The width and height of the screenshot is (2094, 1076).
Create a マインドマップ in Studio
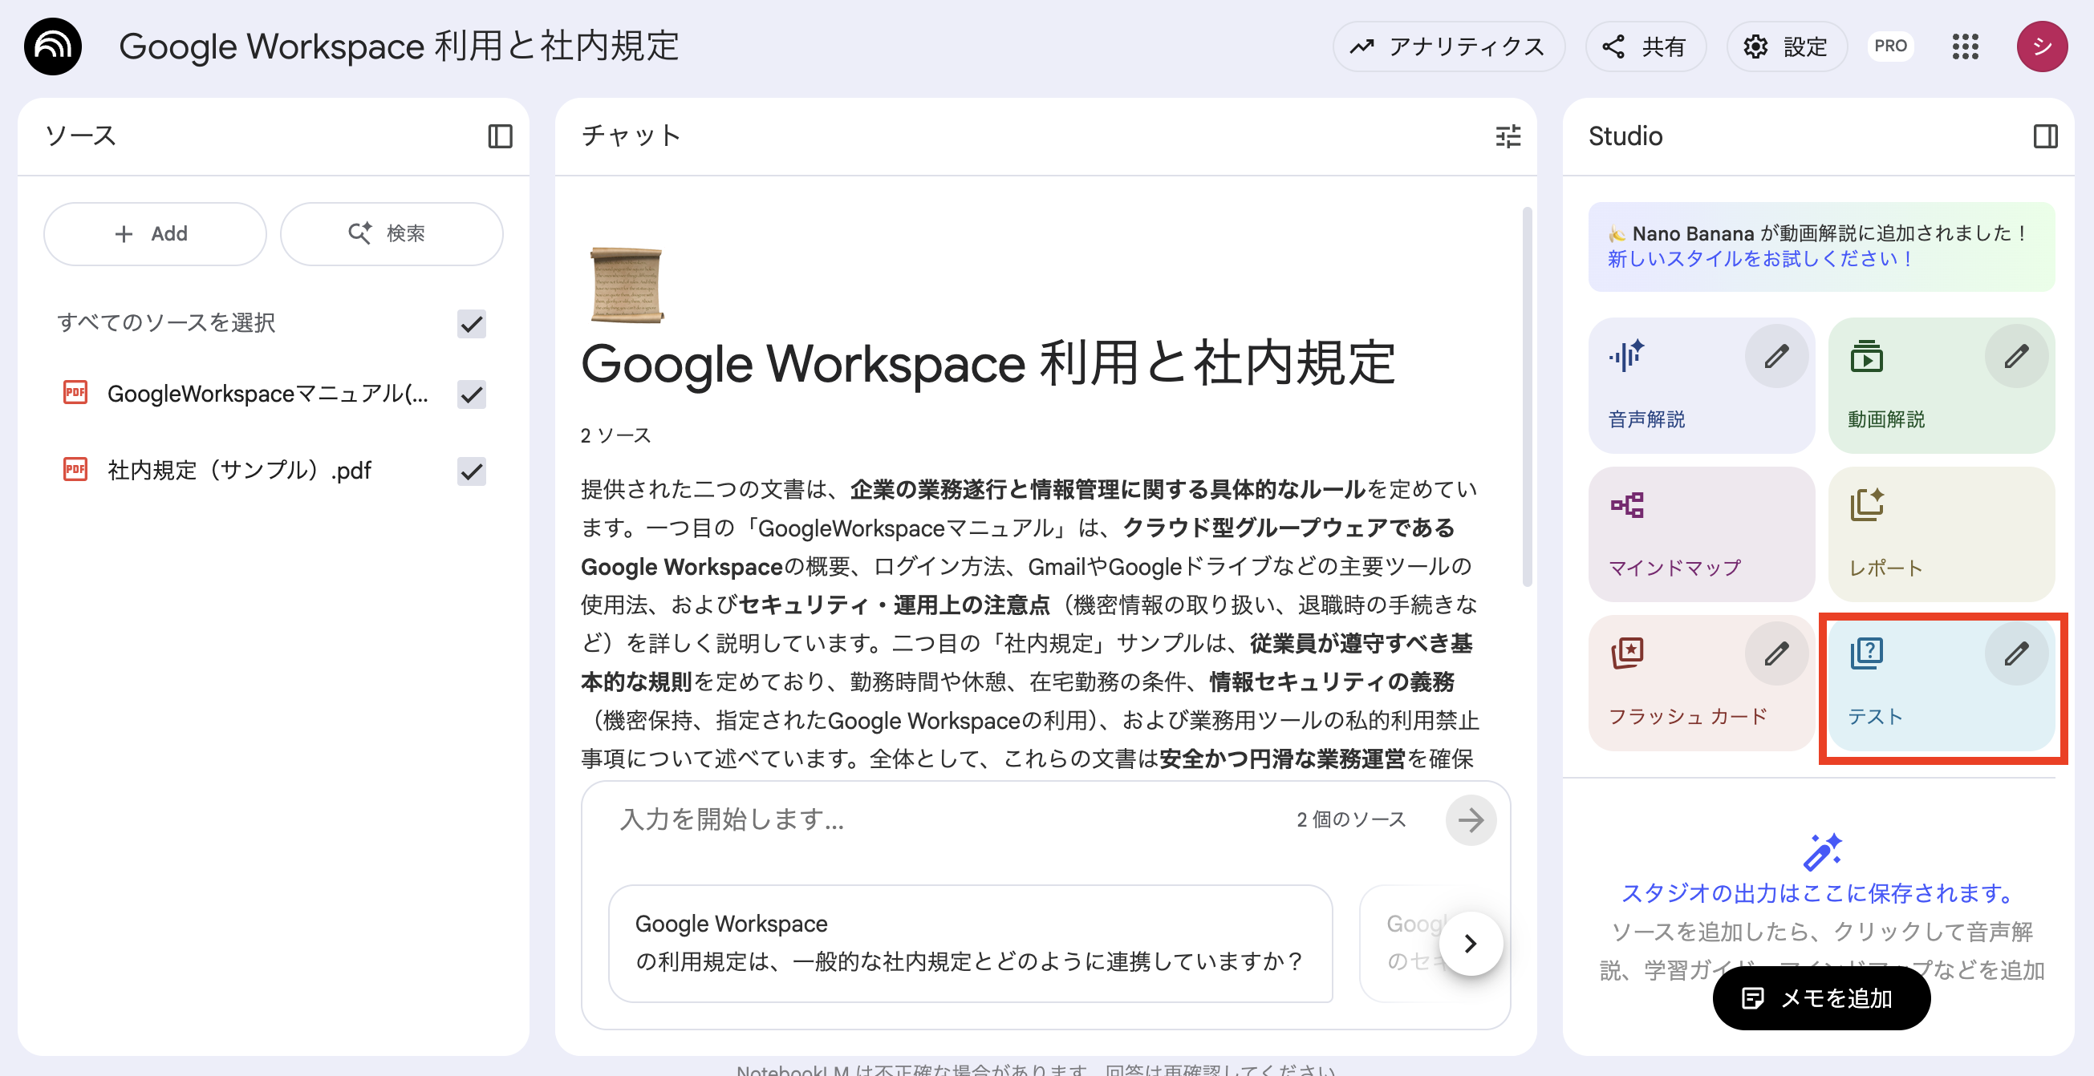(1701, 534)
